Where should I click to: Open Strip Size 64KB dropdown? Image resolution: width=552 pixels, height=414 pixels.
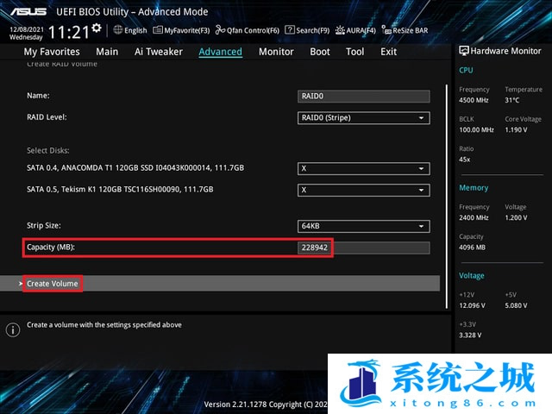point(364,226)
